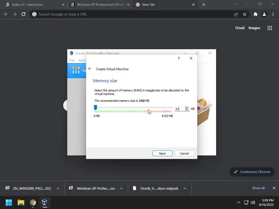Viewport: 279px width, 209px height.
Task: Open the File menu in VirtualBox Manager
Action: 72,60
